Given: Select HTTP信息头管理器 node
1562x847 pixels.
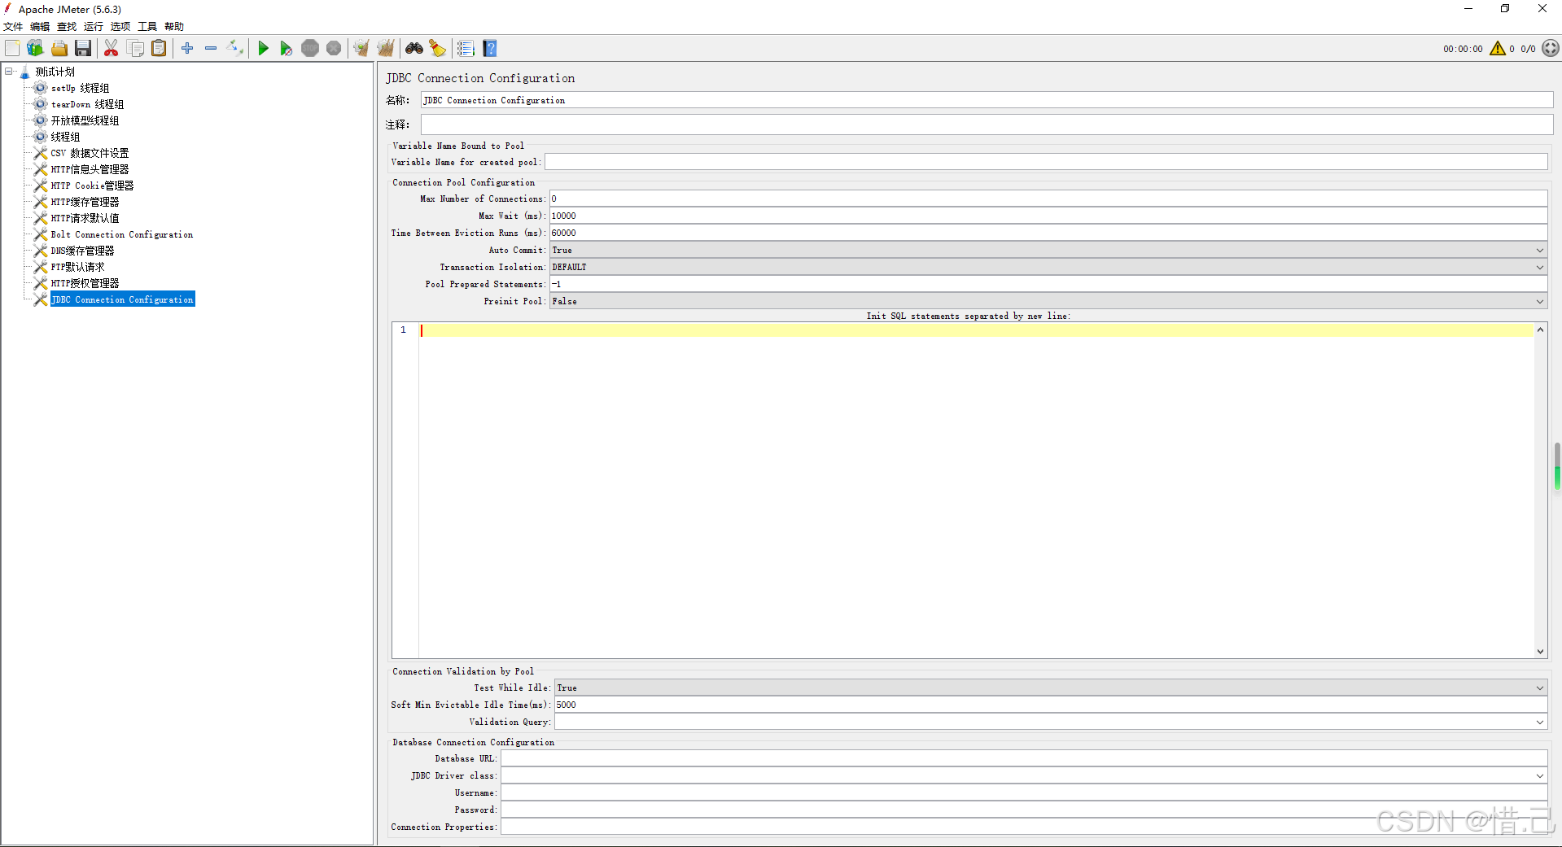Looking at the screenshot, I should pyautogui.click(x=90, y=169).
